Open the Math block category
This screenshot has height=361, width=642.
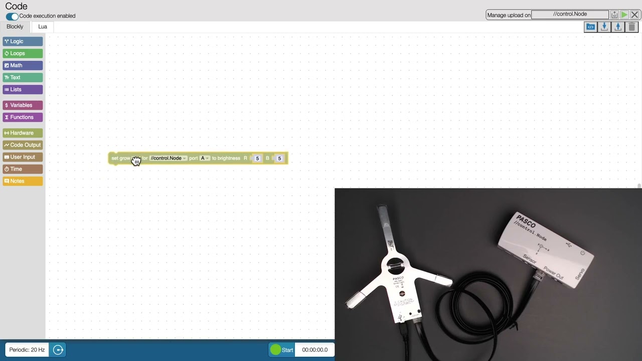coord(23,66)
